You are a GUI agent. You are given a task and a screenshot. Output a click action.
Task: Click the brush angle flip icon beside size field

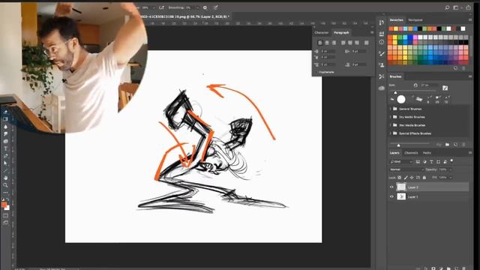[415, 85]
